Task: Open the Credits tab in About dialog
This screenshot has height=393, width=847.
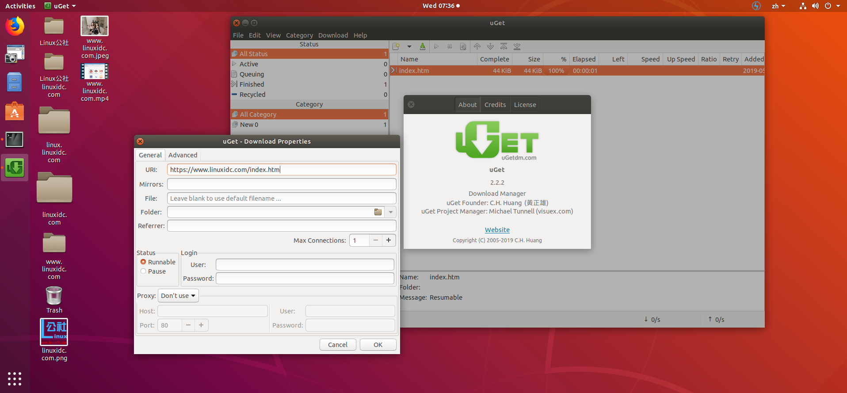Action: pyautogui.click(x=495, y=105)
